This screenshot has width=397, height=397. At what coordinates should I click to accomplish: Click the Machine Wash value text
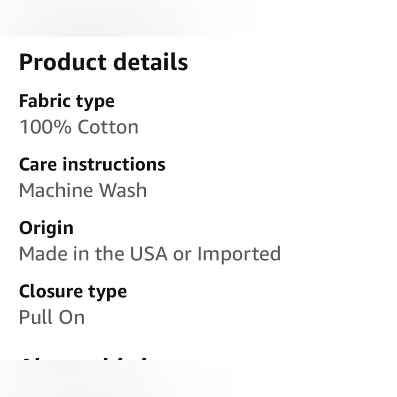pos(83,190)
